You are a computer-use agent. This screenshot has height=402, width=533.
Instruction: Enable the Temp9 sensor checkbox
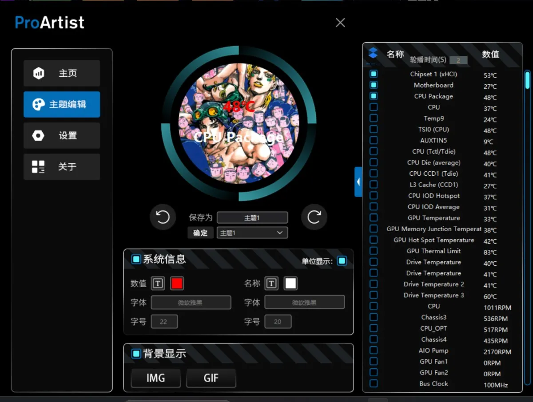click(x=374, y=118)
